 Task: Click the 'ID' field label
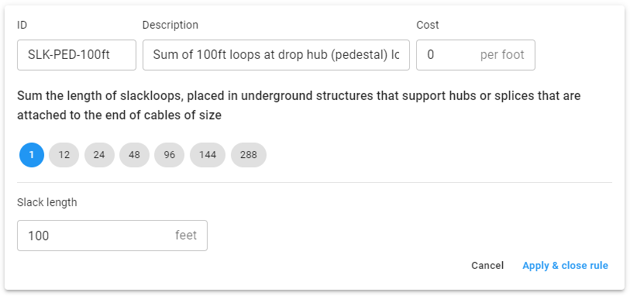click(x=22, y=25)
